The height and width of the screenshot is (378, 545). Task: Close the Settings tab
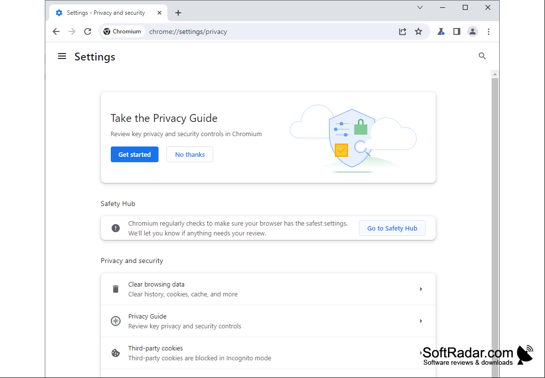159,13
